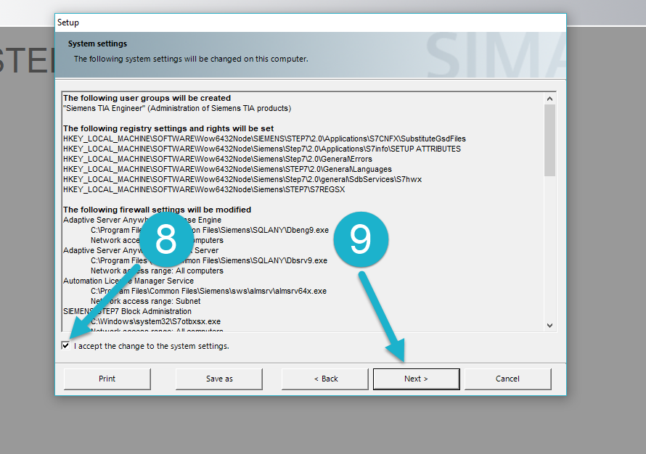The image size is (646, 454).
Task: Click the scrollbar thumb of settings list
Action: (x=549, y=141)
